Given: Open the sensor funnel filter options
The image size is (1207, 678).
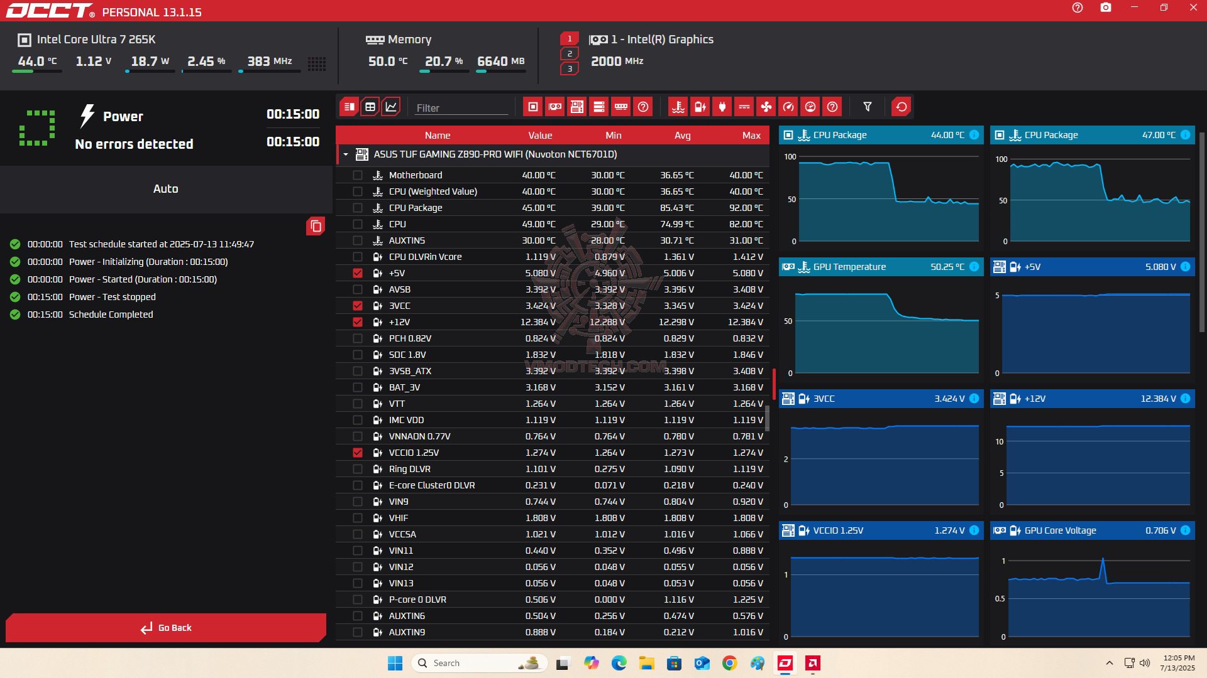Looking at the screenshot, I should 868,107.
